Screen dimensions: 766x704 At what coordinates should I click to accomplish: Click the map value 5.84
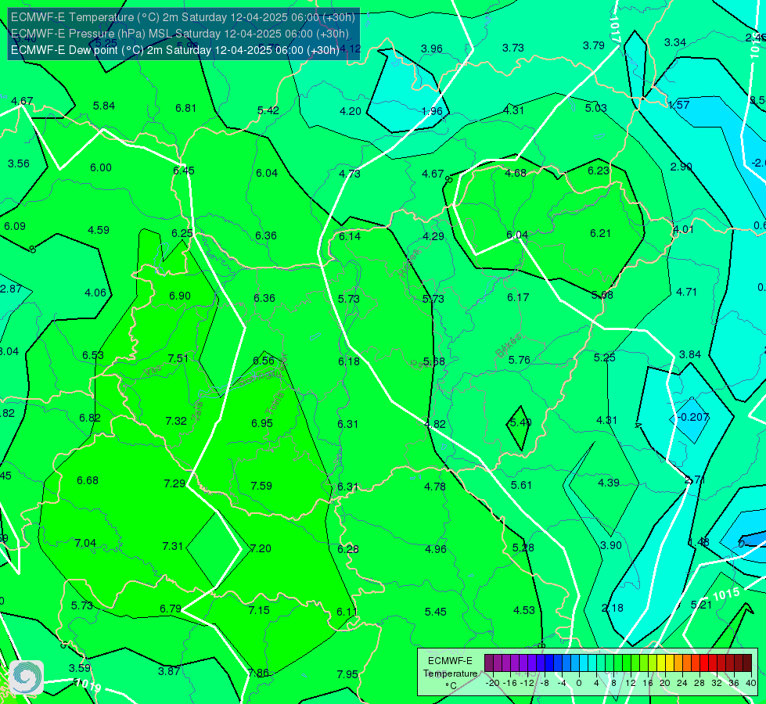pos(103,106)
